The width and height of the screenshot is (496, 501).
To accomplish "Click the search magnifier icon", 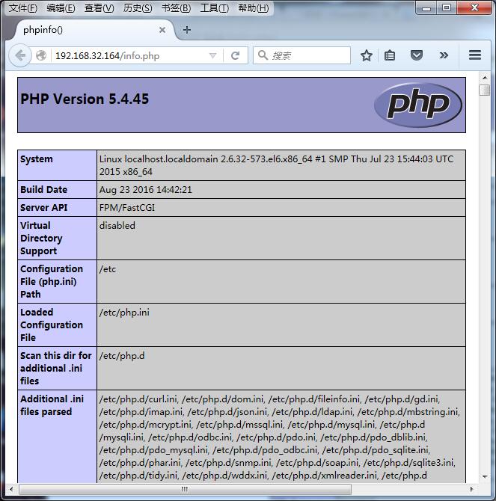I will tap(263, 55).
